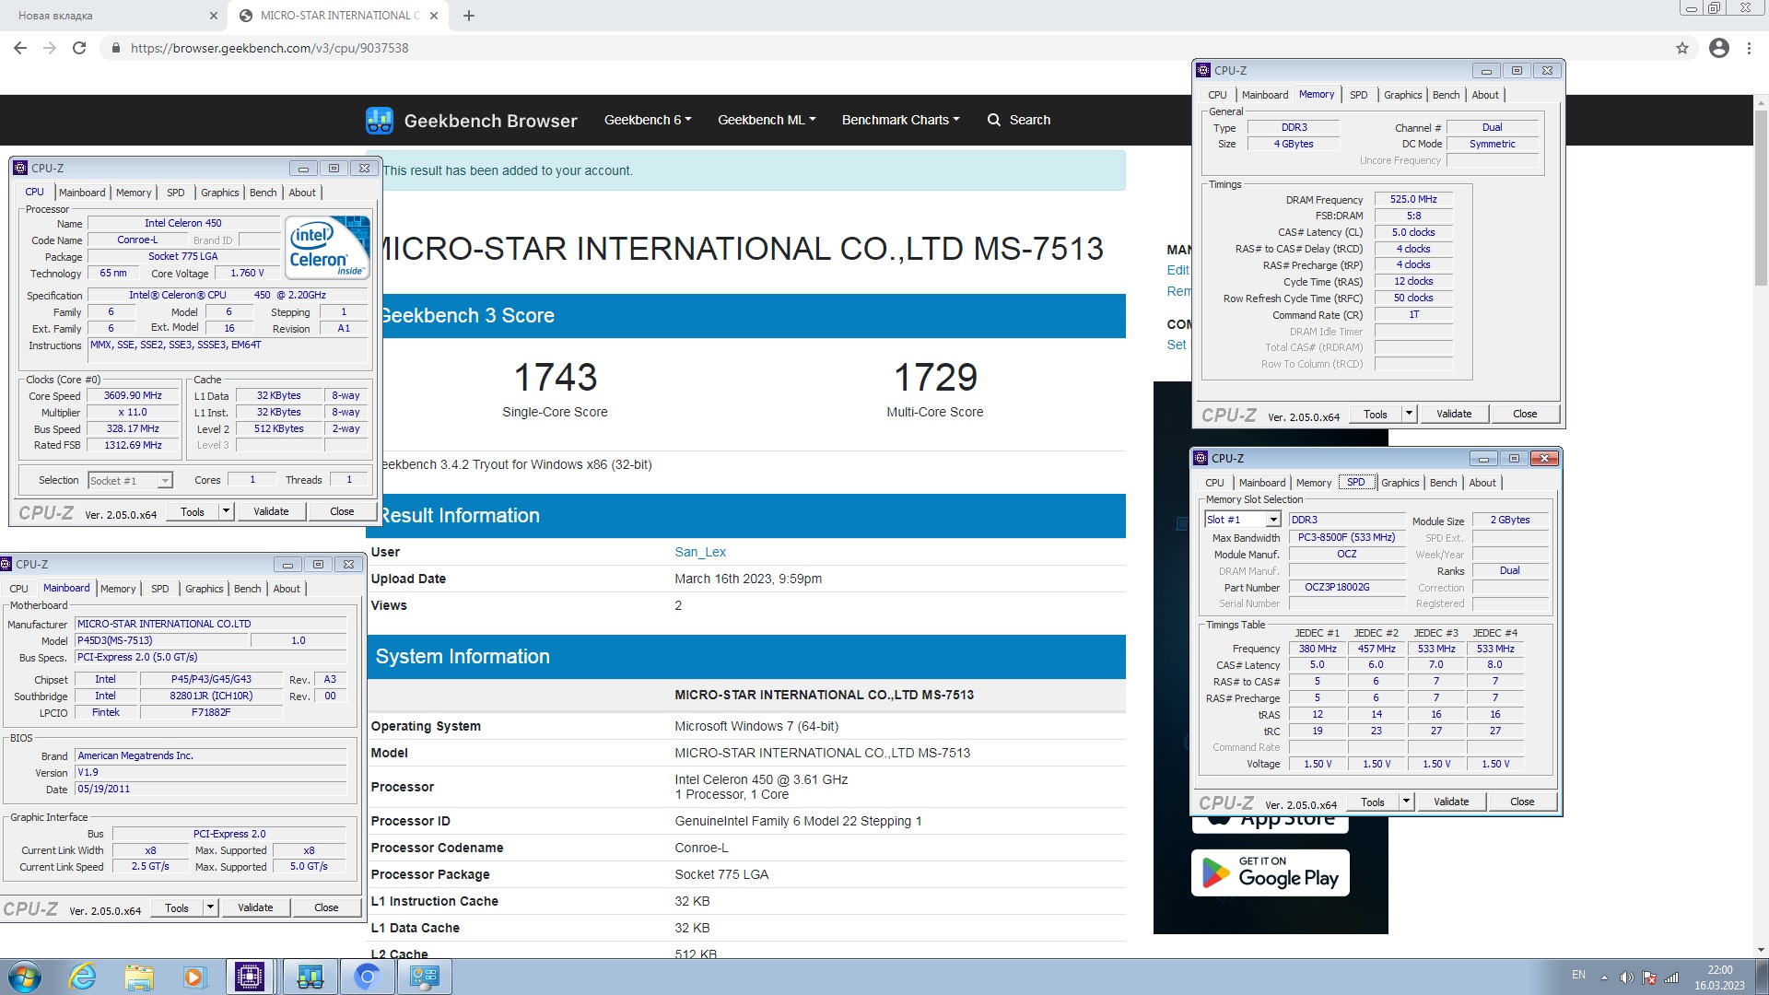Expand the Benchmark Charts navbar dropdown
Image resolution: width=1769 pixels, height=995 pixels.
pos(900,120)
